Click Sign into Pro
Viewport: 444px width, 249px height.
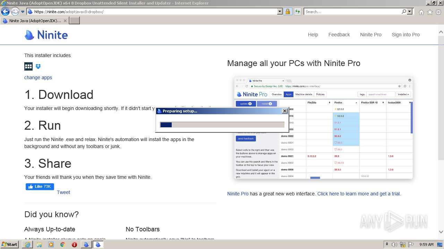405,35
